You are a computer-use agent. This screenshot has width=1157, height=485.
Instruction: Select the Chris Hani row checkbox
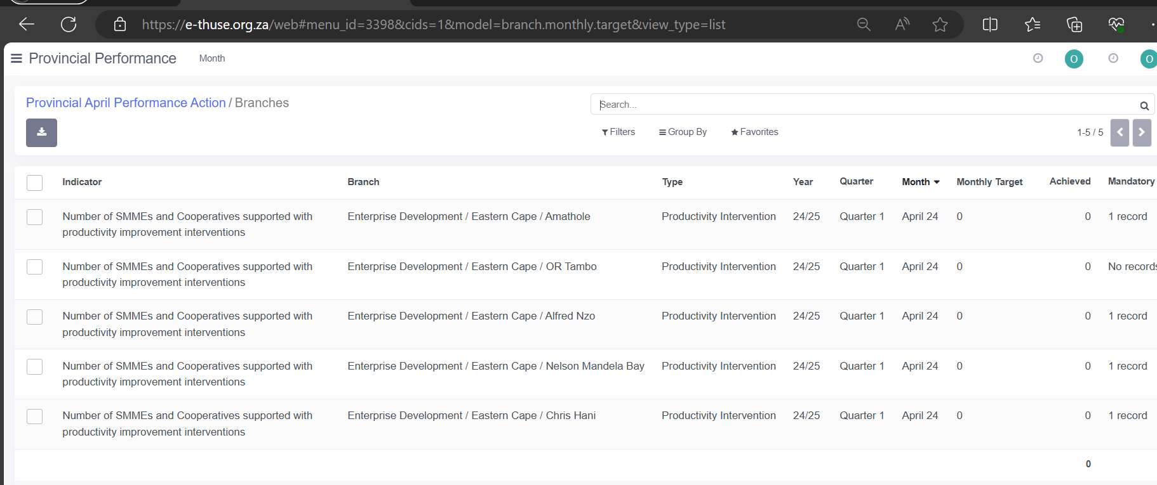35,416
